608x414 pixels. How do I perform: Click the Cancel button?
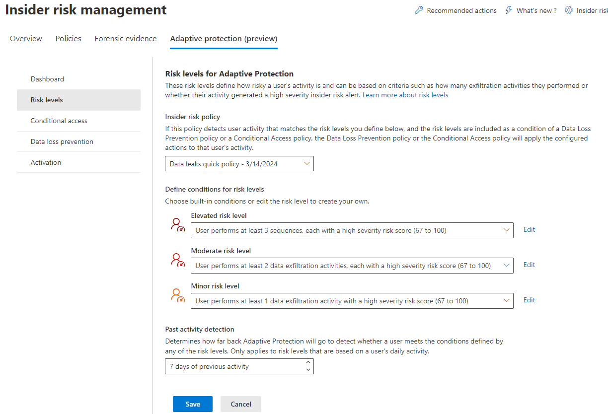[x=240, y=404]
